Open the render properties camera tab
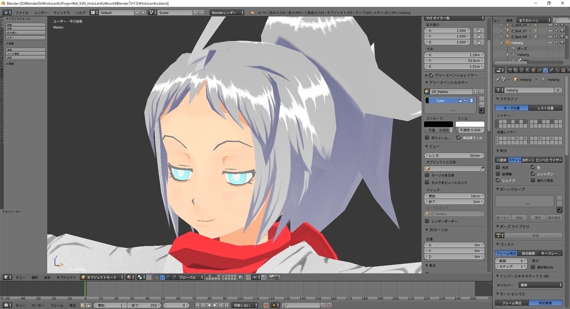 click(x=510, y=70)
